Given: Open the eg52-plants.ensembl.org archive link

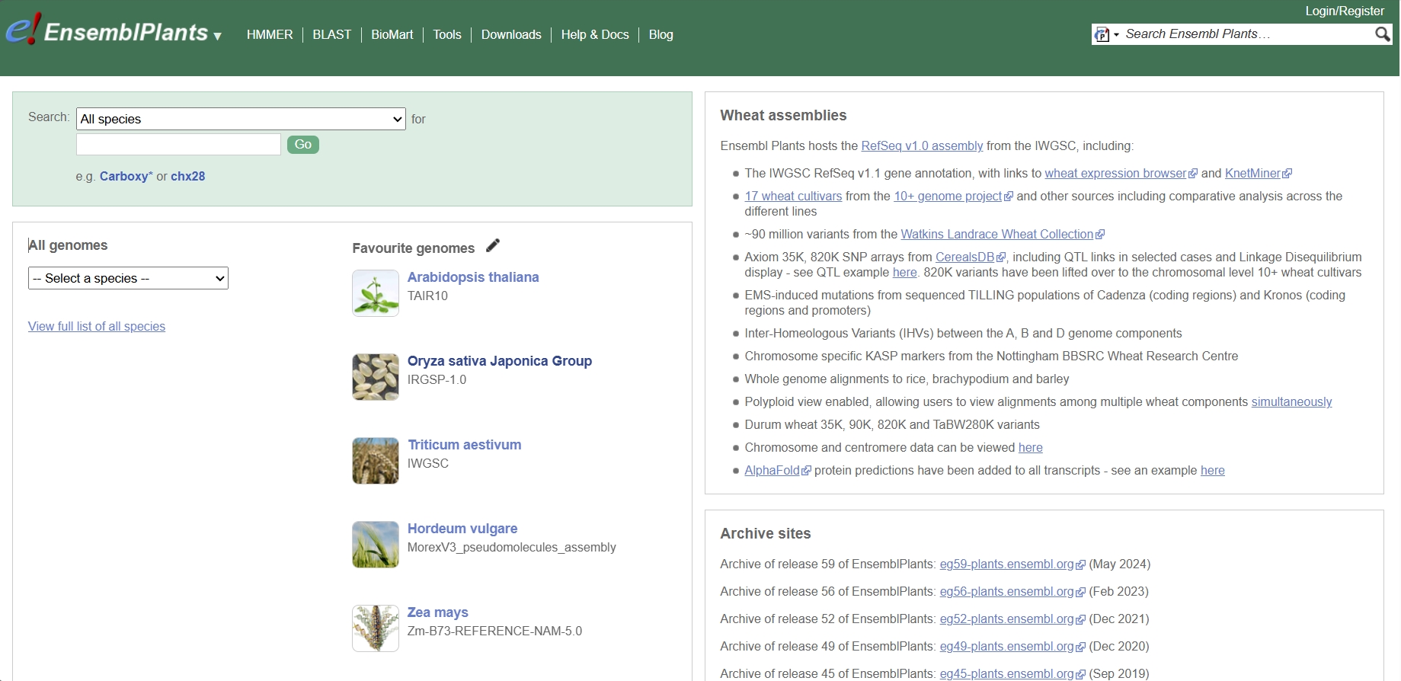Looking at the screenshot, I should point(1006,619).
